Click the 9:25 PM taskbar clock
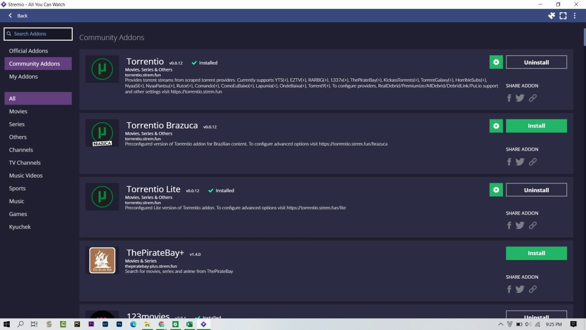Image resolution: width=586 pixels, height=330 pixels. coord(554,324)
